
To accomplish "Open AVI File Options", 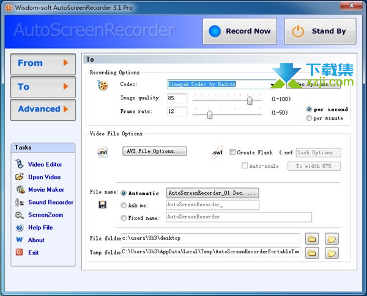I will point(155,151).
